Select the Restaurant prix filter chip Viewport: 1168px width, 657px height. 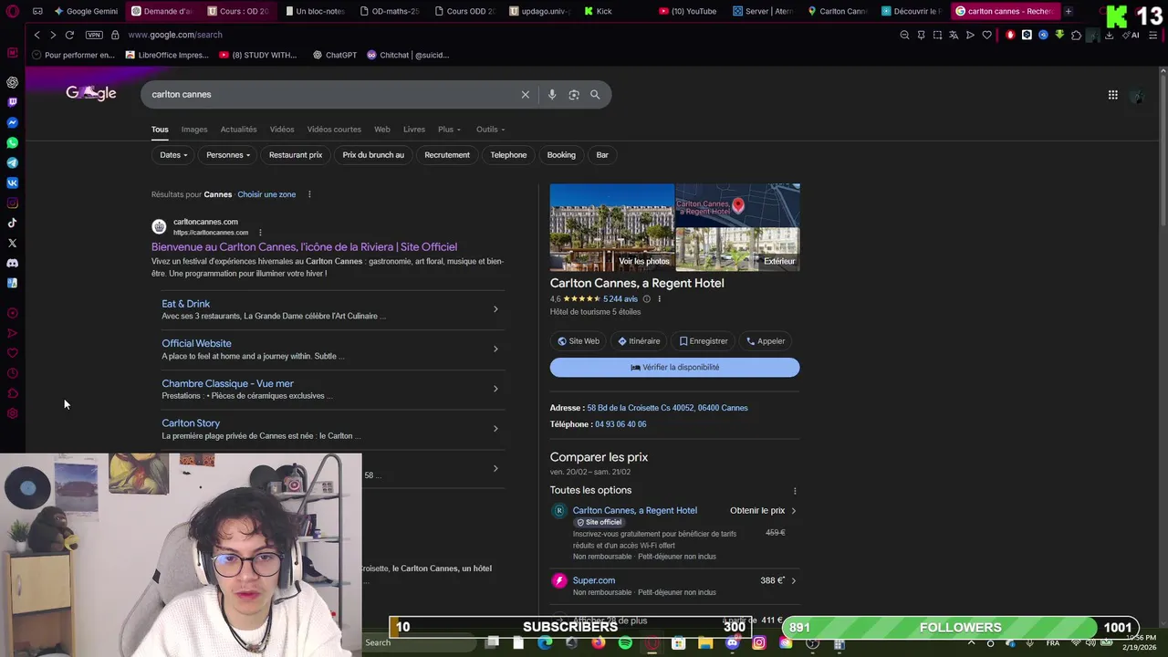point(296,155)
